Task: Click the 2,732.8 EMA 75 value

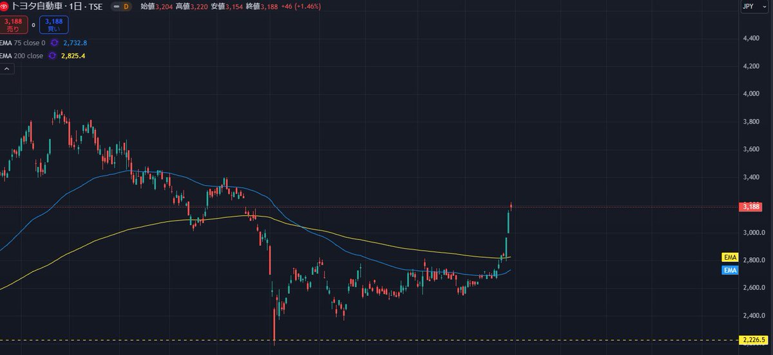Action: point(75,42)
